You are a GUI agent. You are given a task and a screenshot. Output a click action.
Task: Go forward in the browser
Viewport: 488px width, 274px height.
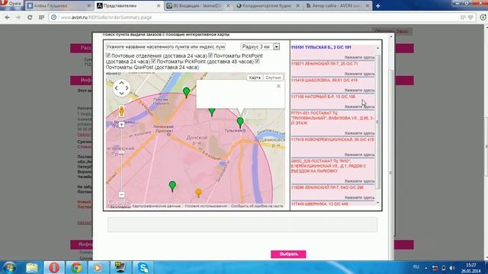tap(18, 18)
